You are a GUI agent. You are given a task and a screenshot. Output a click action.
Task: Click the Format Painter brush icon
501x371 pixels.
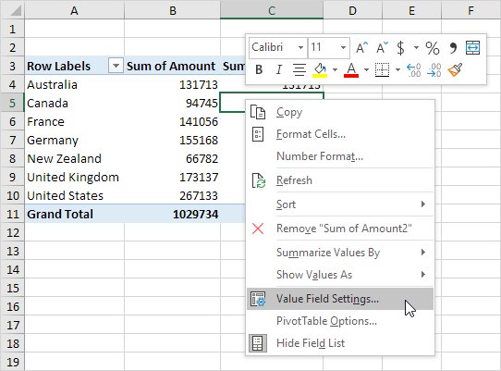click(455, 69)
